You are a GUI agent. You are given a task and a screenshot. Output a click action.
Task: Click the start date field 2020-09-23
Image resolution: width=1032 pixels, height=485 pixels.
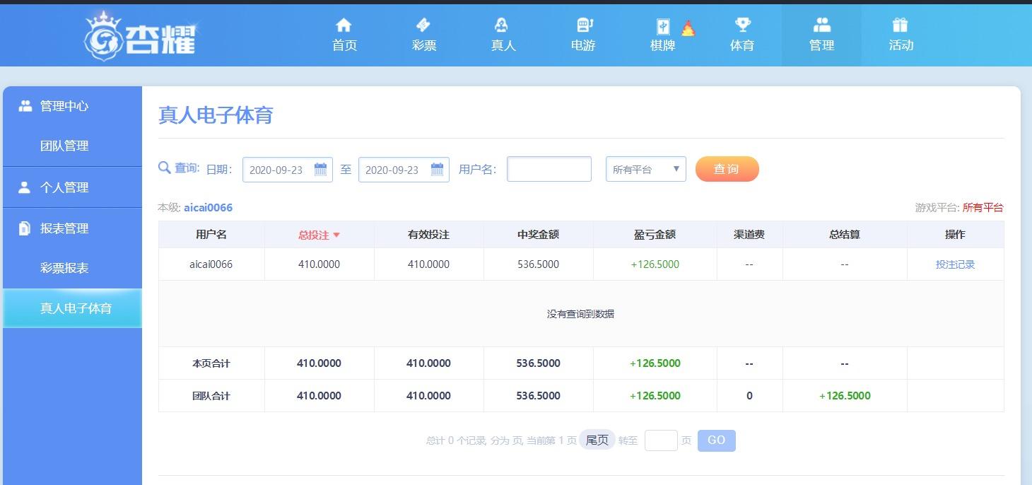tap(287, 170)
